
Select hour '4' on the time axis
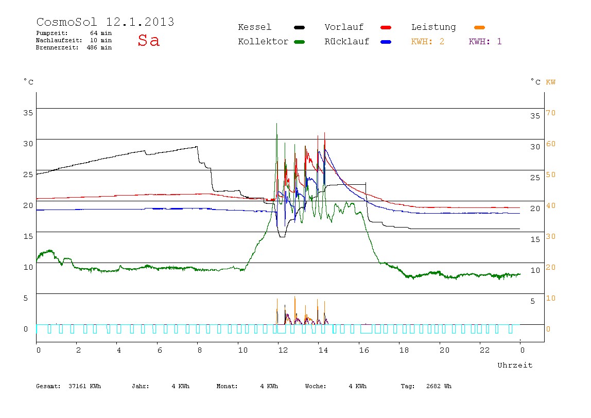(x=119, y=350)
